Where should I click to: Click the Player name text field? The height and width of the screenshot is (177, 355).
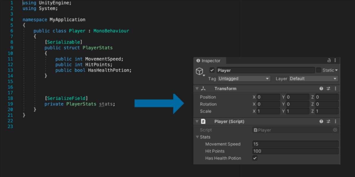pyautogui.click(x=266, y=70)
